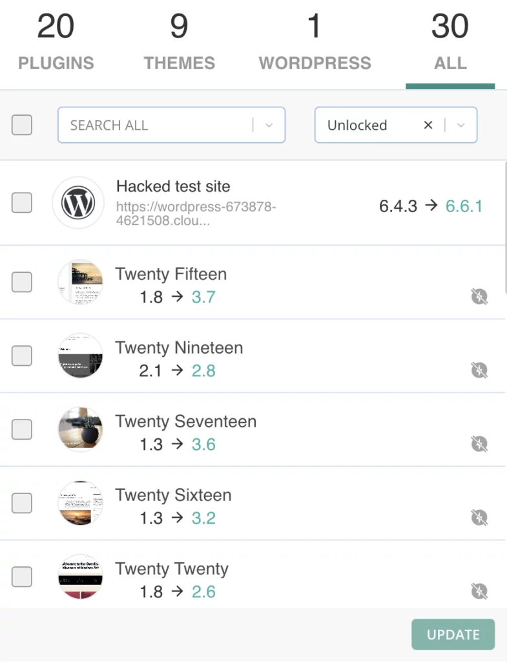Image resolution: width=507 pixels, height=662 pixels.
Task: Clear the Unlocked filter with the X icon
Action: (428, 125)
